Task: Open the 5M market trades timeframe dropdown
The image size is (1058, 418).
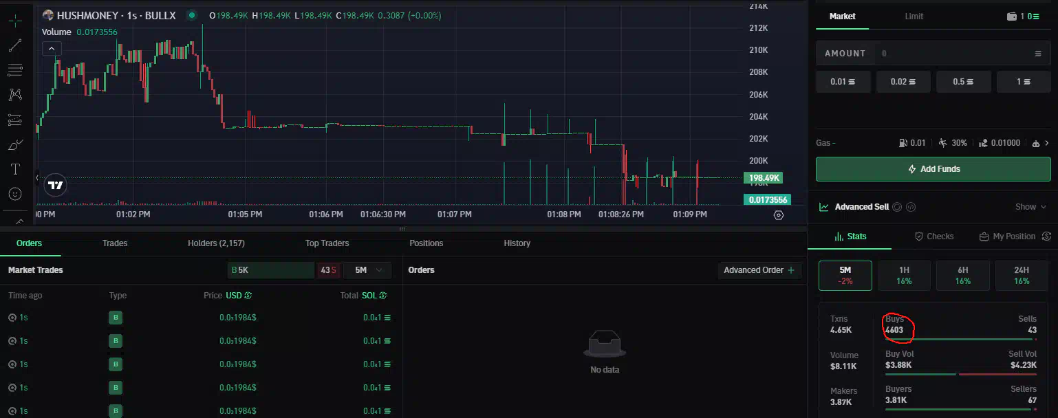Action: [367, 270]
